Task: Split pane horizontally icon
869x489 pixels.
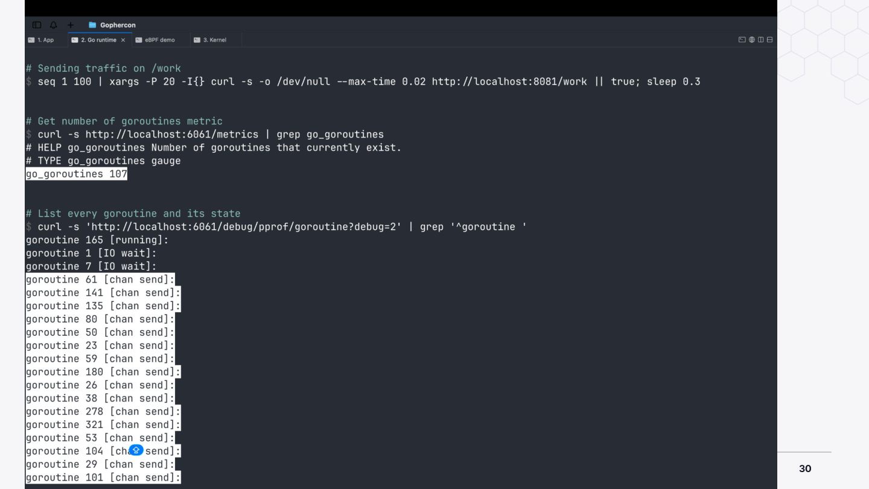Action: tap(769, 40)
